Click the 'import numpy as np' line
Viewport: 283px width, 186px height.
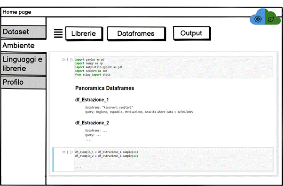click(x=89, y=63)
